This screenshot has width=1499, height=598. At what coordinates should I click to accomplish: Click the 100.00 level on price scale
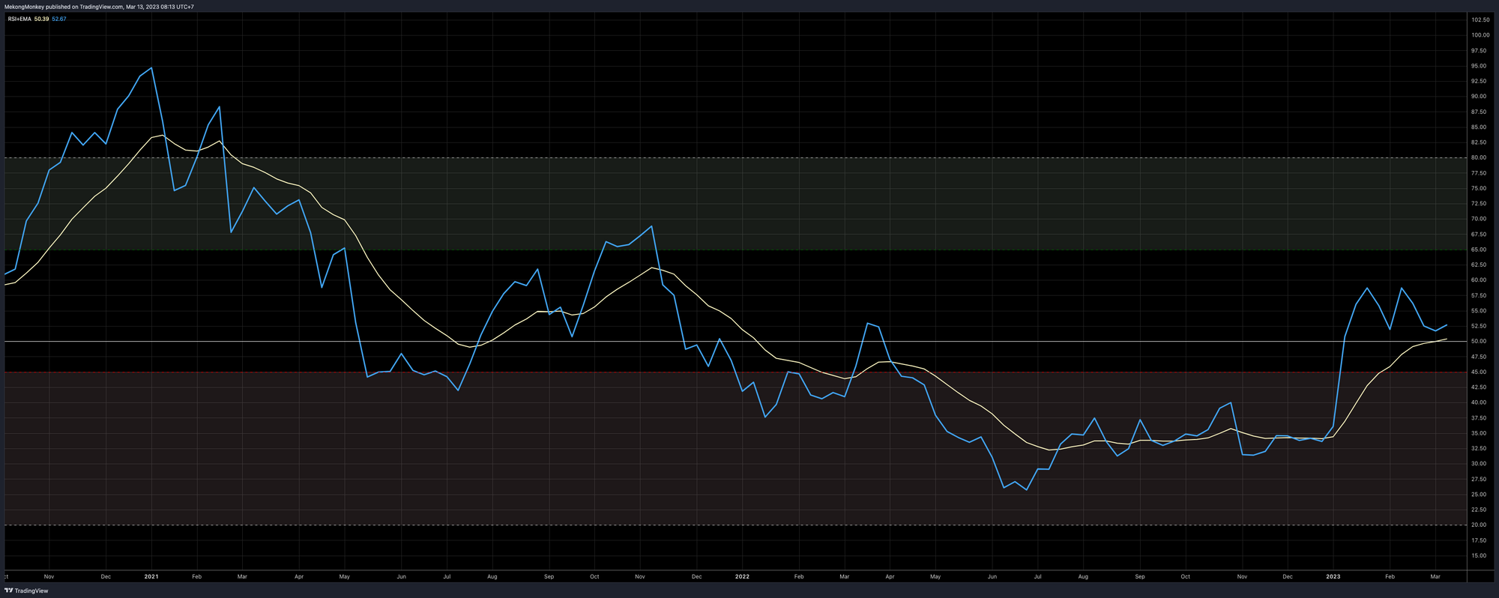point(1480,35)
